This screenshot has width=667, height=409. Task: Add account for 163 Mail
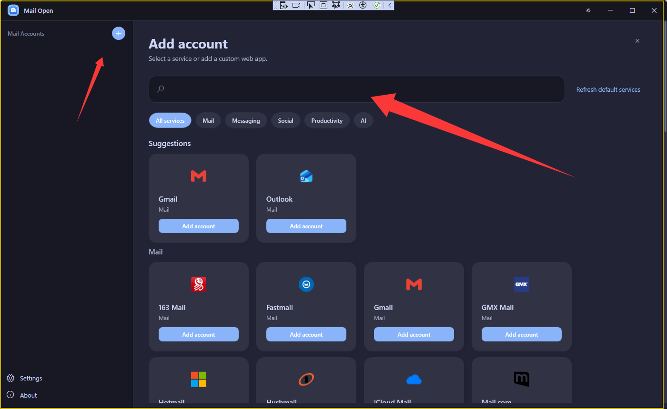pyautogui.click(x=199, y=334)
